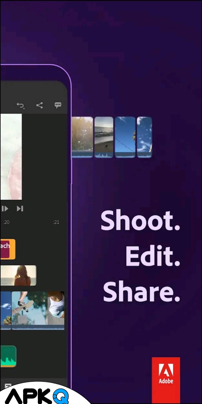Open the comments speech bubble icon
Screen dimensions: 202x404
(58, 105)
